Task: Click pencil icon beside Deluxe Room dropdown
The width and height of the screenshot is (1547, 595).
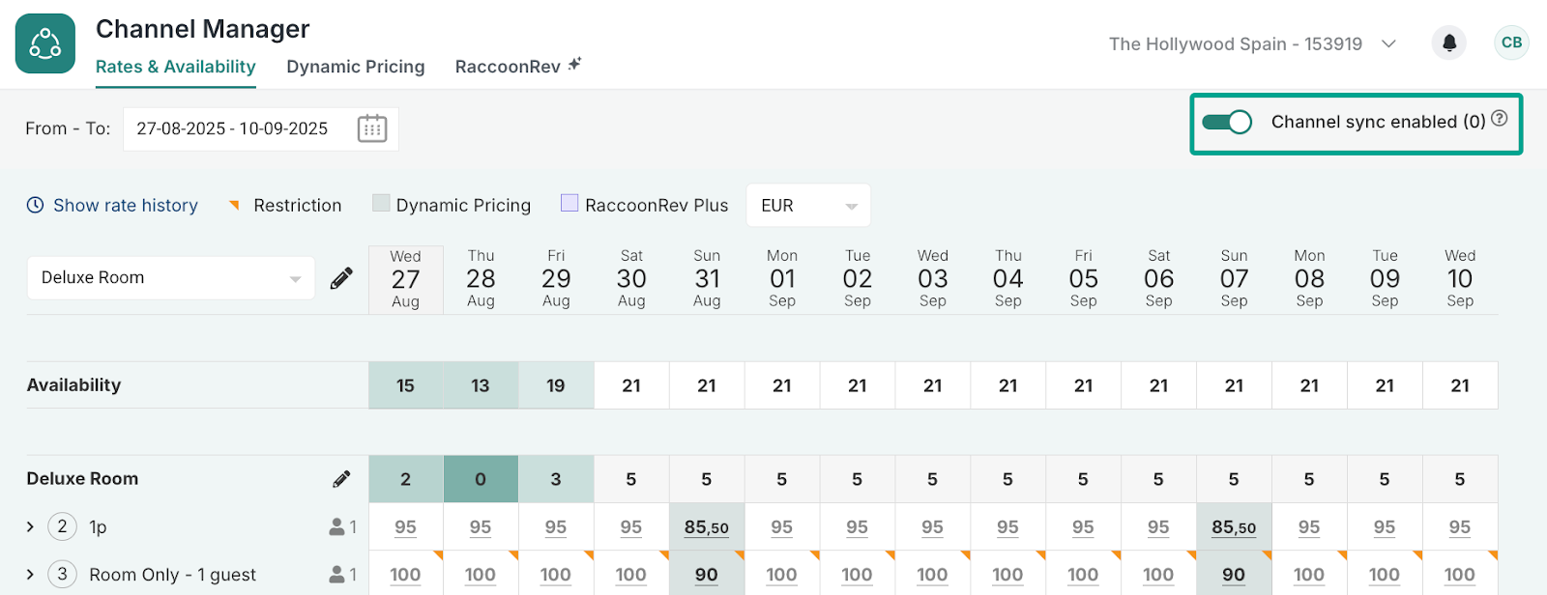Action: (x=341, y=278)
